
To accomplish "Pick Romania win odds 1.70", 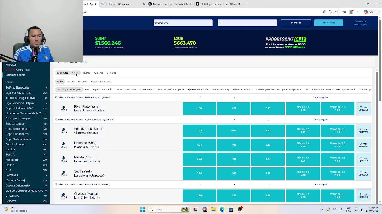I will (x=268, y=159).
